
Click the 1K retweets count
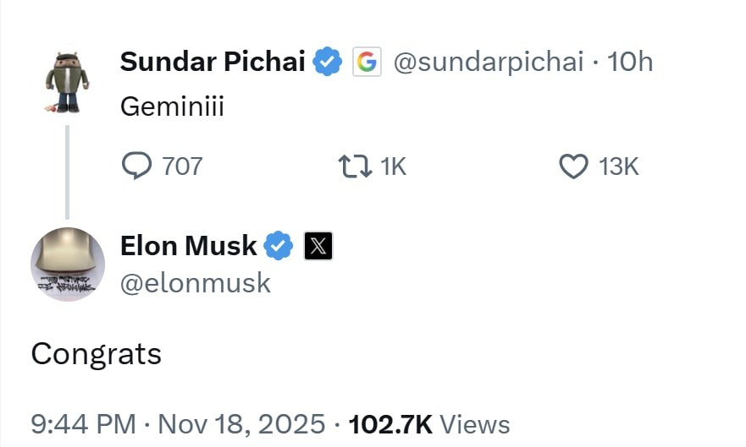pos(394,166)
